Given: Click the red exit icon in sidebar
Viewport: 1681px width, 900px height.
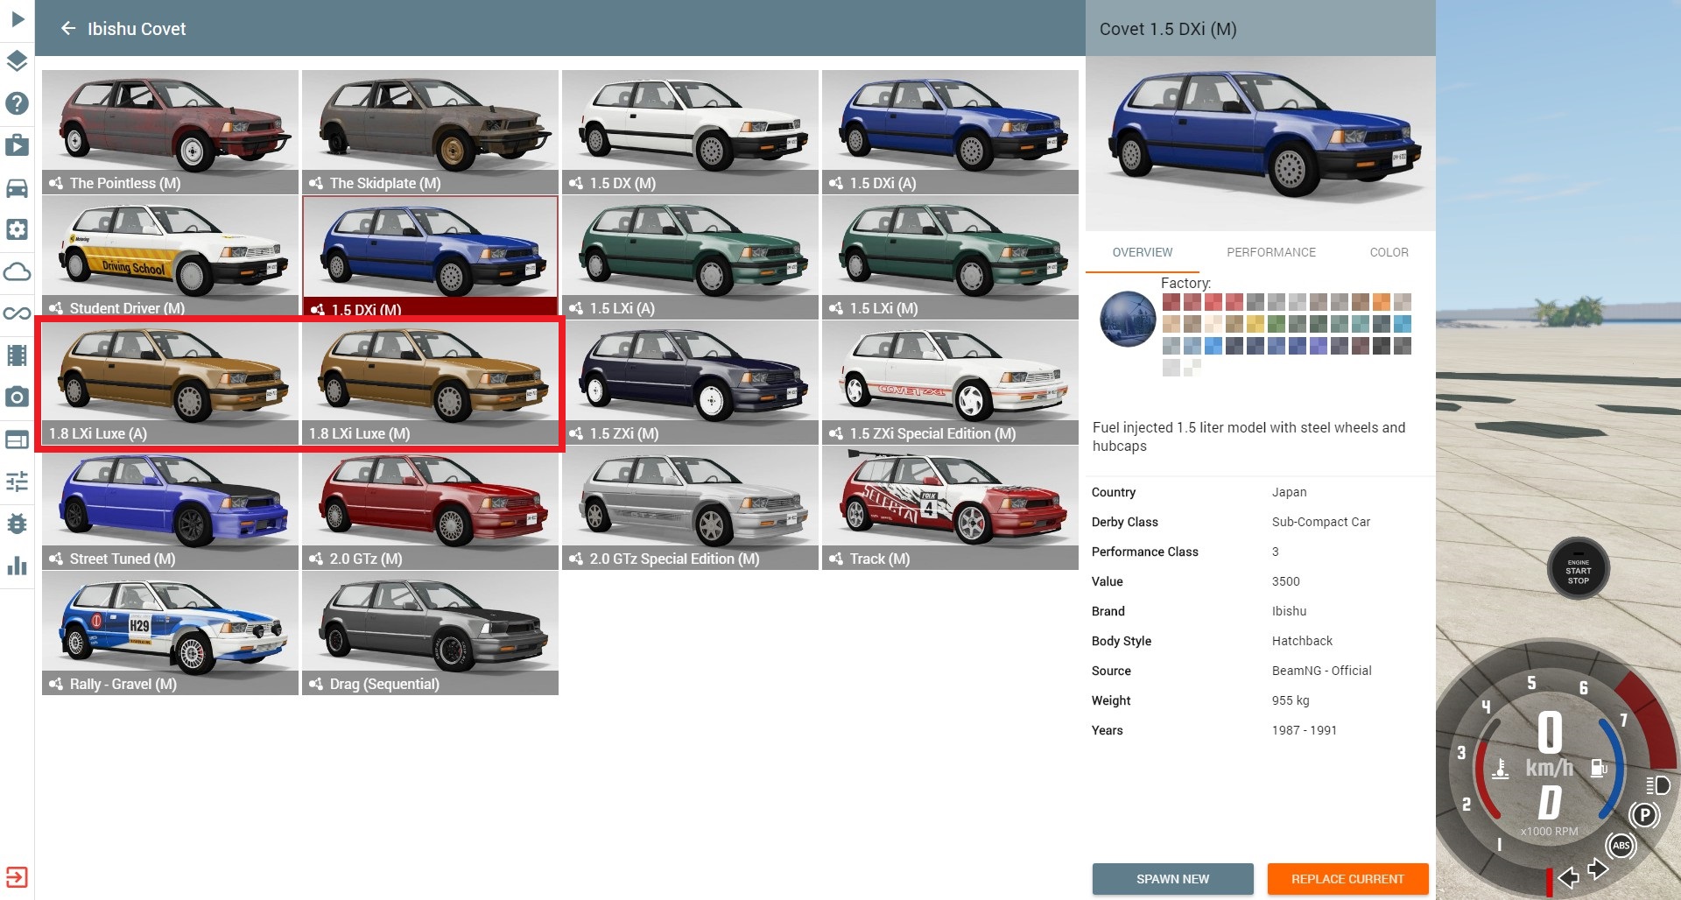Looking at the screenshot, I should click(x=17, y=877).
